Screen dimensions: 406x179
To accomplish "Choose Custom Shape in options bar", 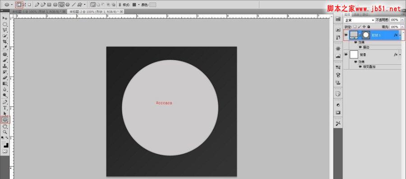I will tap(80, 4).
